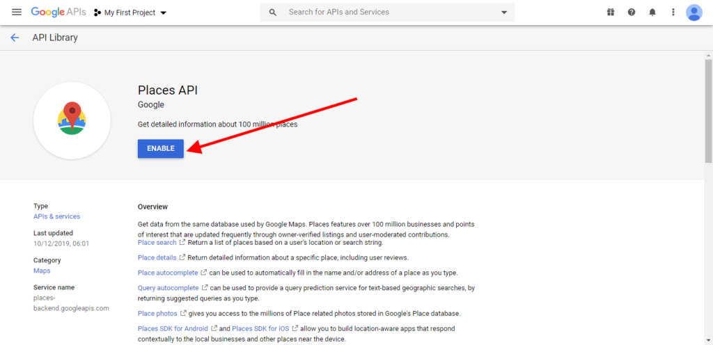713x345 pixels.
Task: Click the API Library page title
Action: pyautogui.click(x=55, y=38)
